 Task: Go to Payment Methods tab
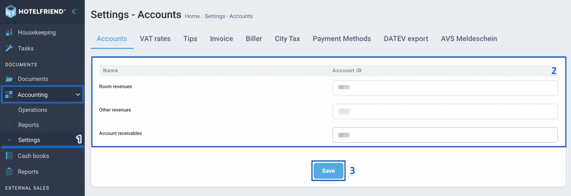click(x=342, y=39)
